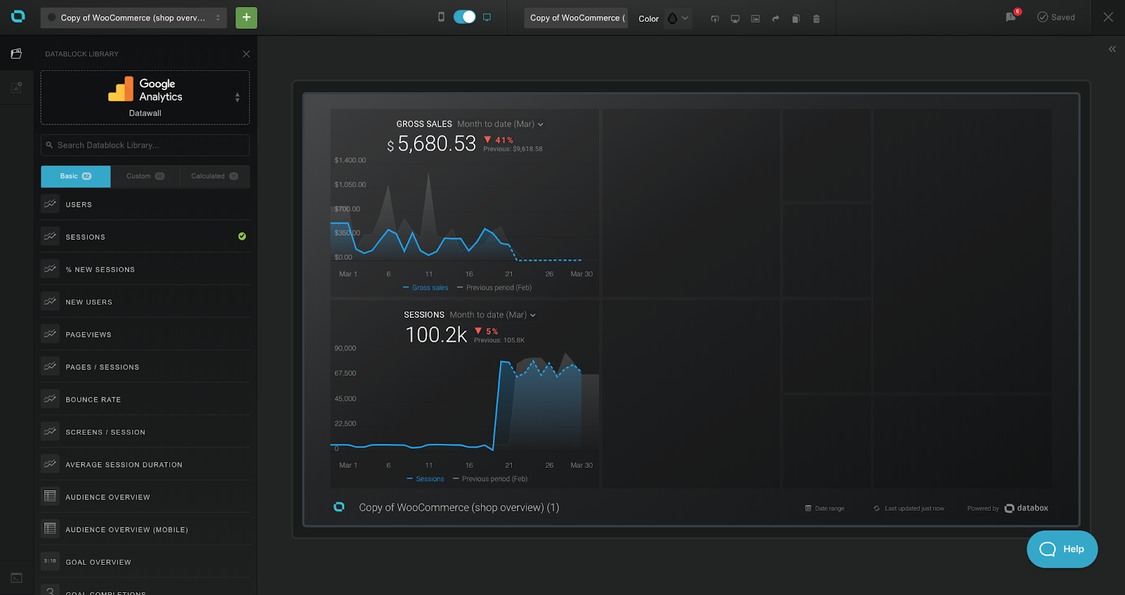Click the GROSS SALES chart title
Screen dimensions: 1125x595
click(x=424, y=124)
